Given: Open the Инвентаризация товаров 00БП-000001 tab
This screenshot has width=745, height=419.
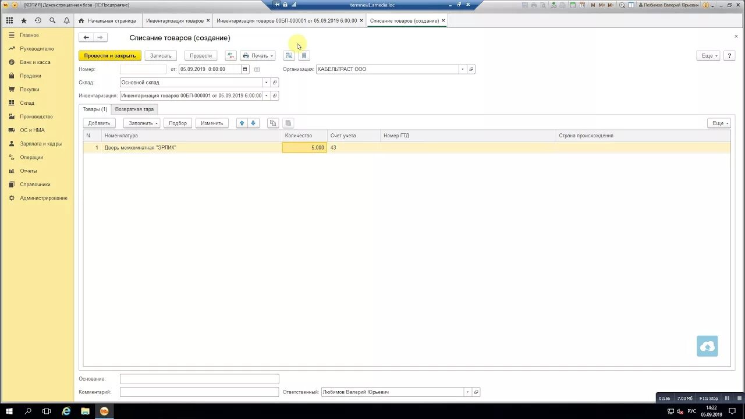Looking at the screenshot, I should tap(287, 20).
